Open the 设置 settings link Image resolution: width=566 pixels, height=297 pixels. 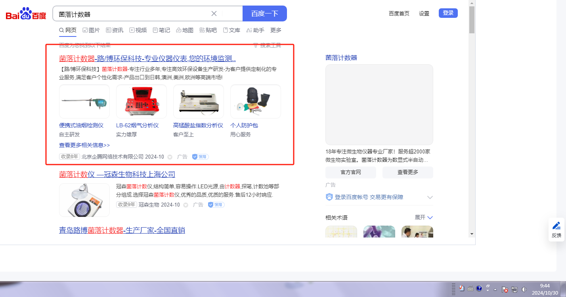[x=424, y=13]
